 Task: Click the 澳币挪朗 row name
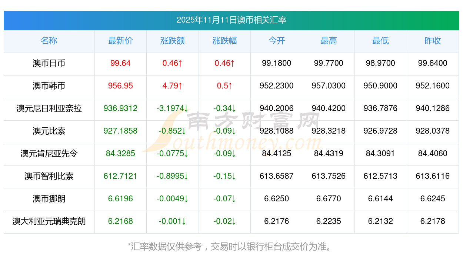(x=49, y=199)
